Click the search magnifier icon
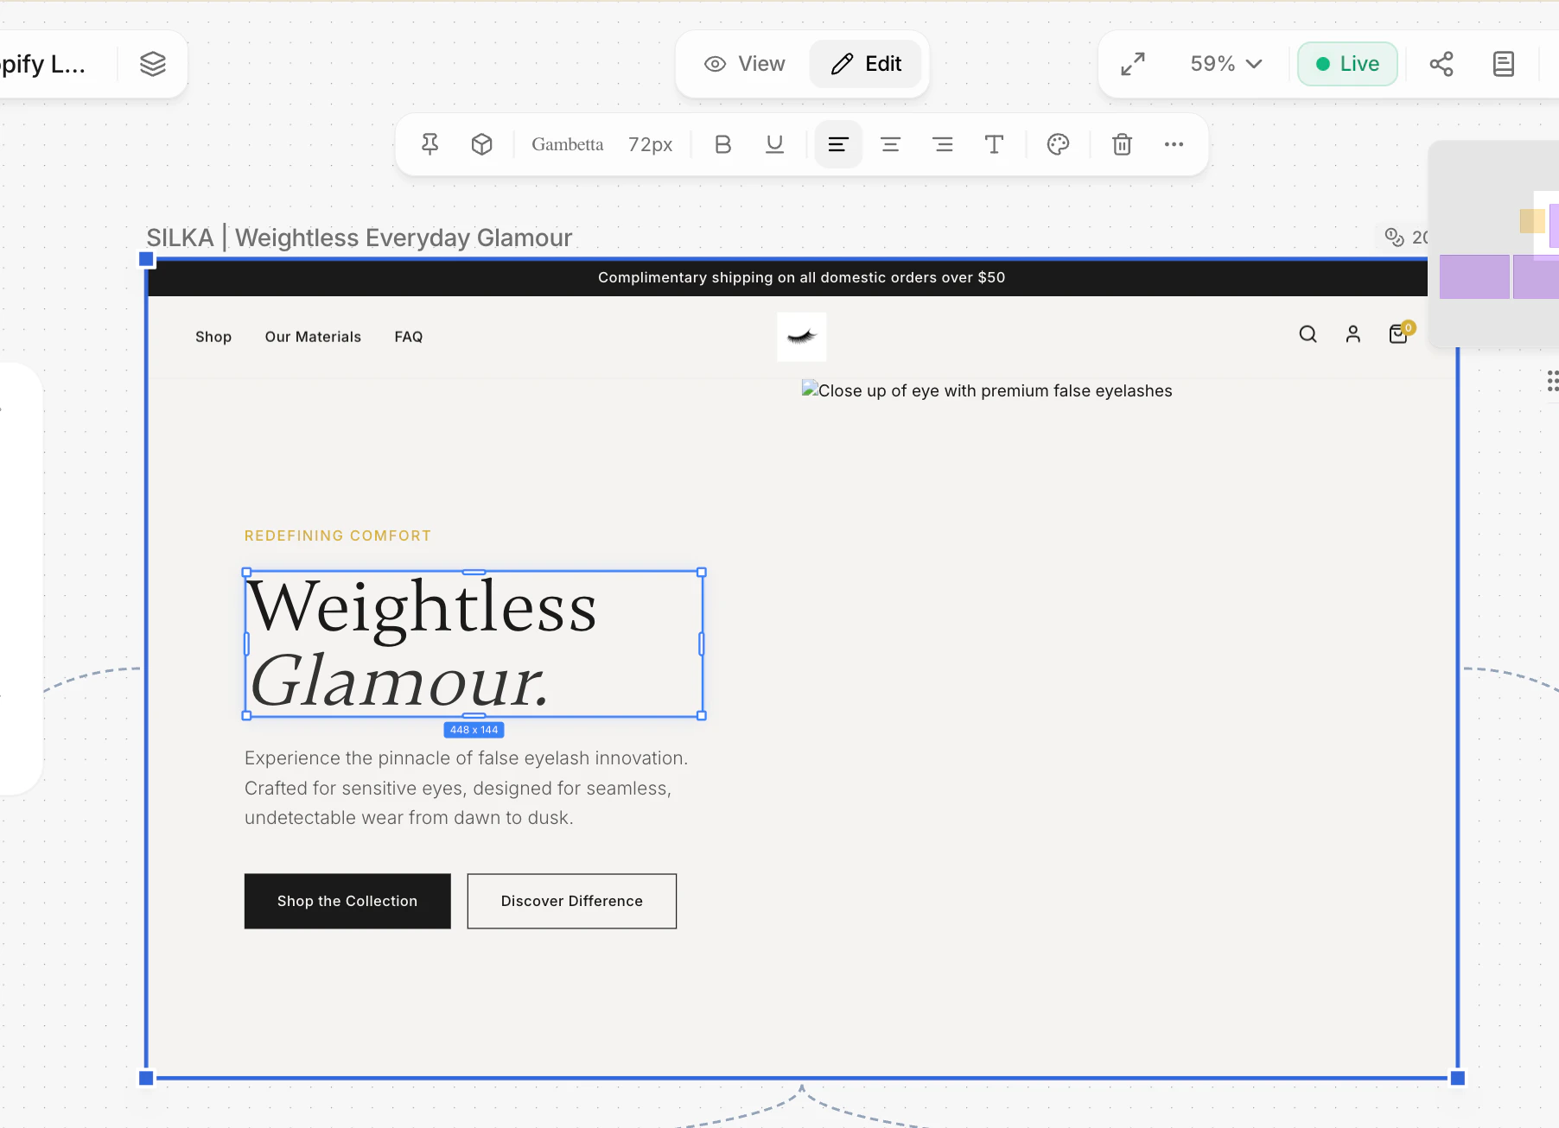The image size is (1559, 1128). pyautogui.click(x=1308, y=334)
